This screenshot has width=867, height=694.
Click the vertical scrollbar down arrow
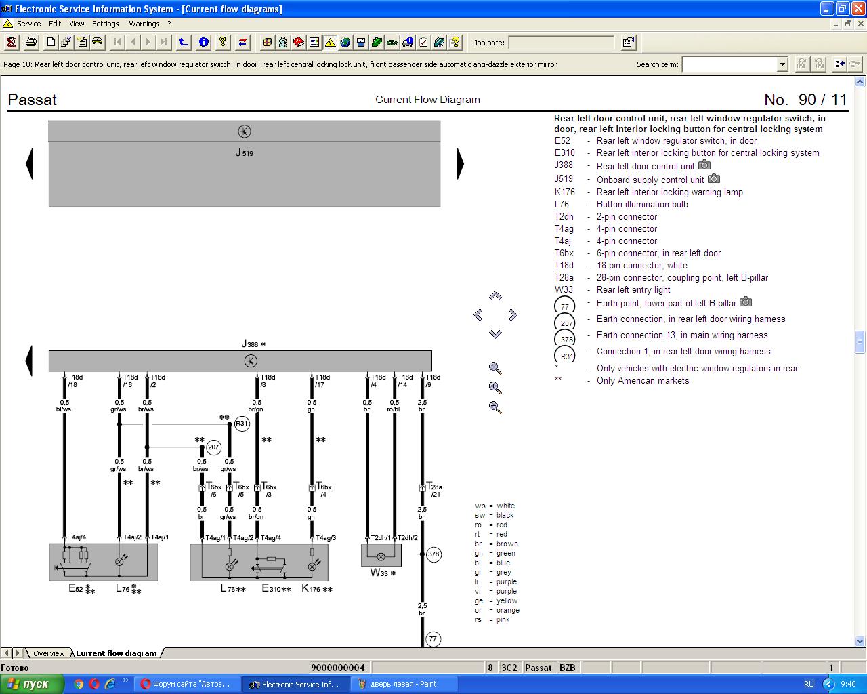pyautogui.click(x=860, y=641)
